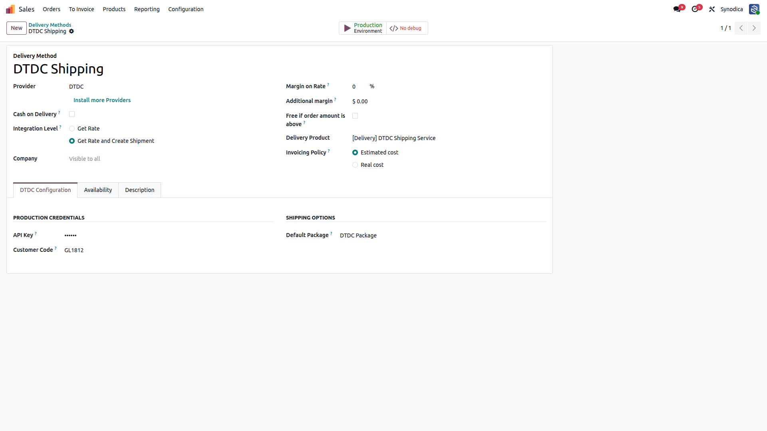
Task: Open the activities clock icon
Action: point(695,9)
